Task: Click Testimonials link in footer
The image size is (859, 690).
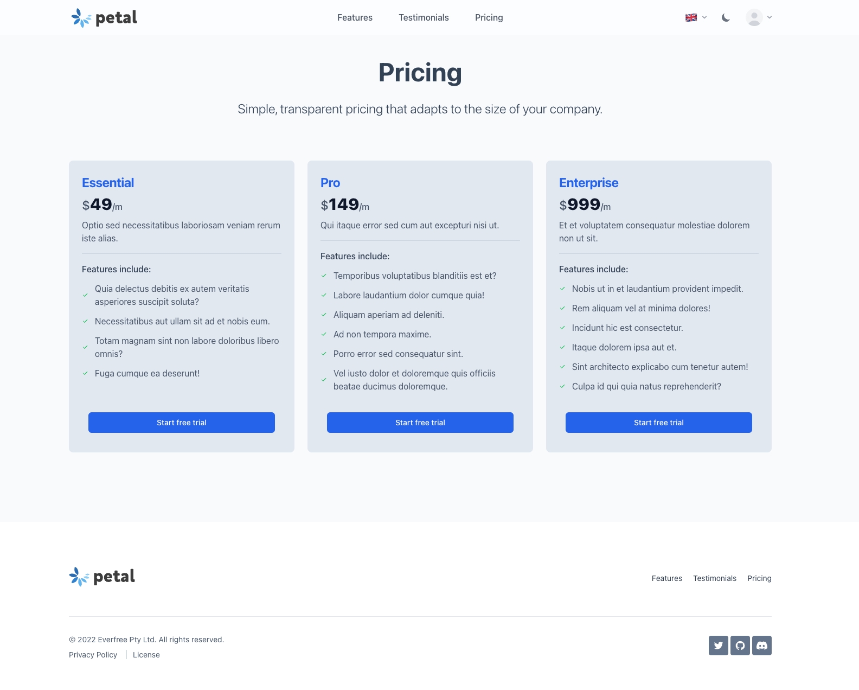Action: [x=715, y=578]
